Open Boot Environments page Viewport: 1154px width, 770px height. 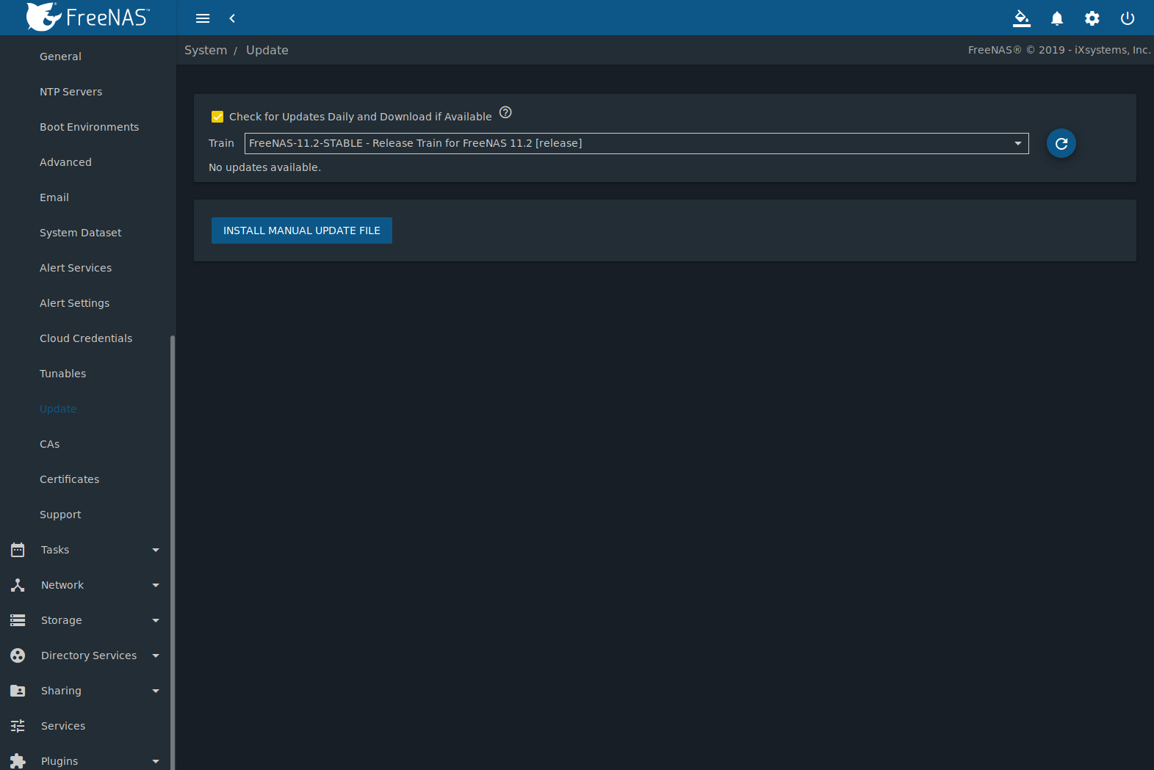click(89, 127)
